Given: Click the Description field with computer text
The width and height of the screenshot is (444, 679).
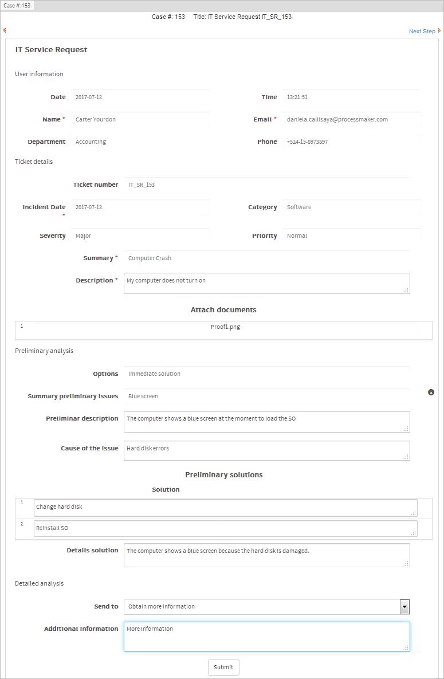Looking at the screenshot, I should click(x=266, y=283).
